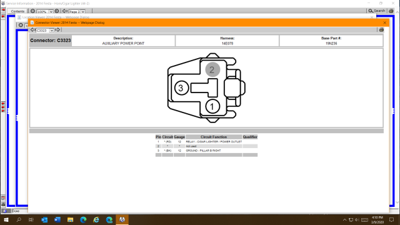Select pin 2 in connector diagram

pyautogui.click(x=212, y=69)
